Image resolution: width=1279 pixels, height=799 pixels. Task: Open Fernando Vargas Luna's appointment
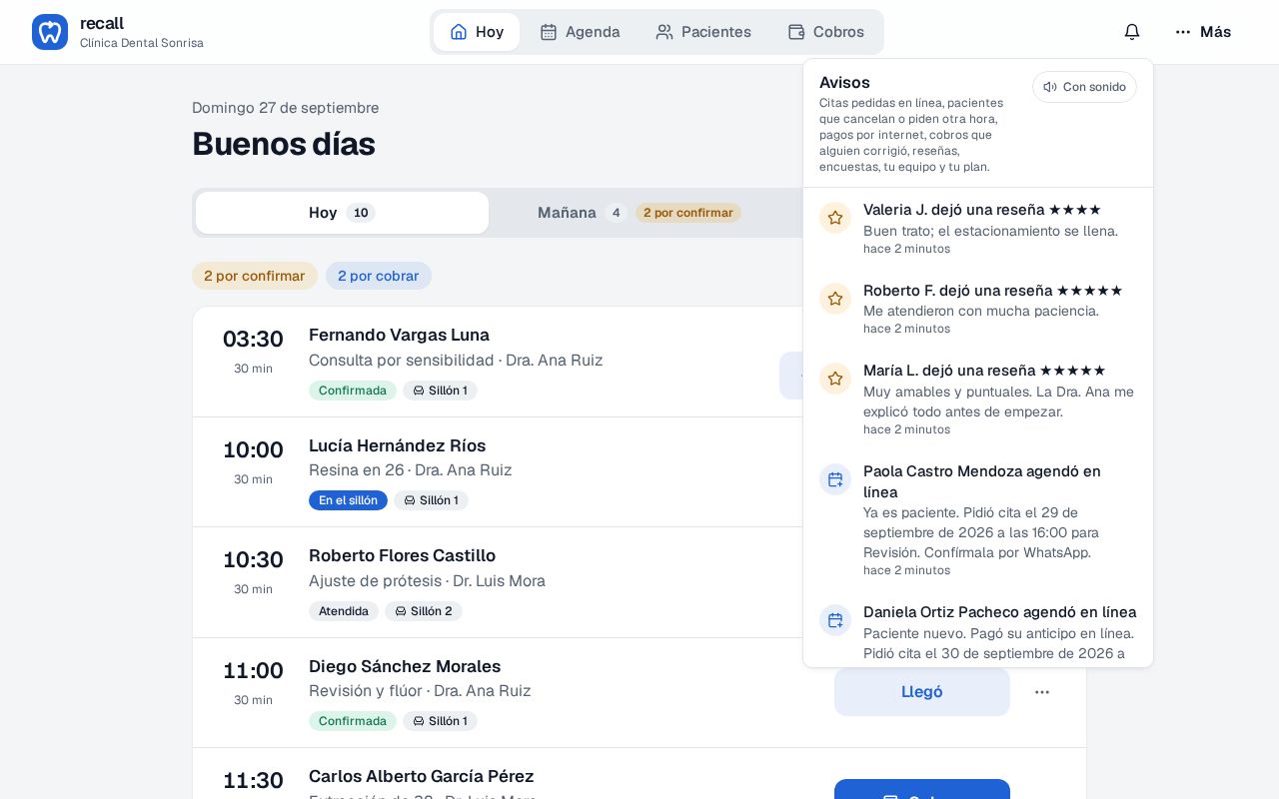(399, 335)
